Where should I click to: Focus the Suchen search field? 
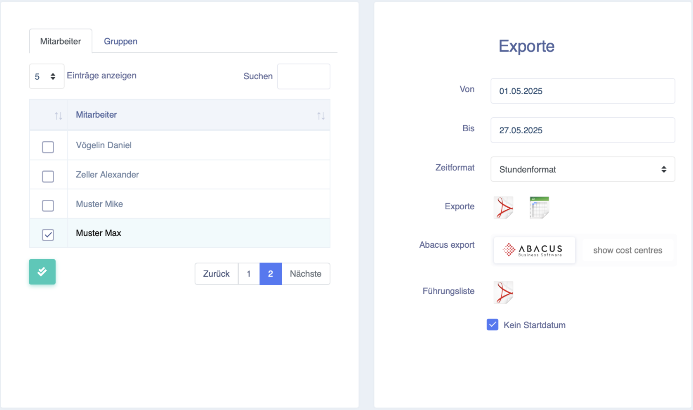pyautogui.click(x=304, y=76)
